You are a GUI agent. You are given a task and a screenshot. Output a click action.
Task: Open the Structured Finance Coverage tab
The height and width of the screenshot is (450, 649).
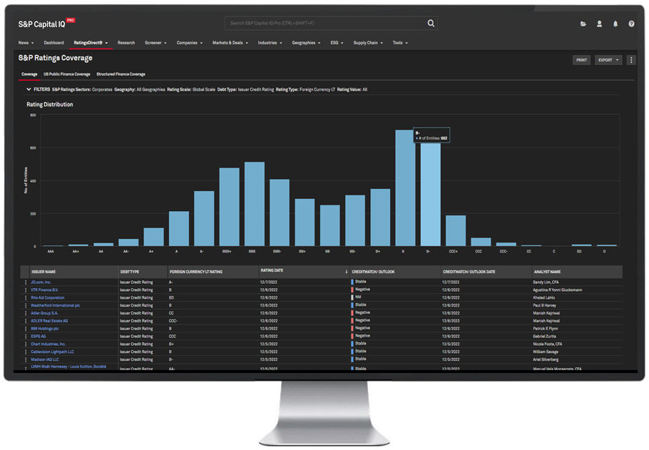[x=121, y=74]
